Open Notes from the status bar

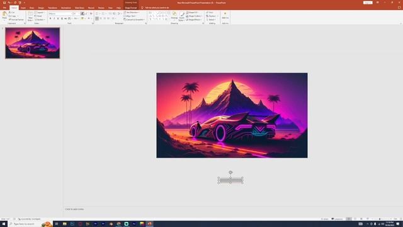pos(325,219)
